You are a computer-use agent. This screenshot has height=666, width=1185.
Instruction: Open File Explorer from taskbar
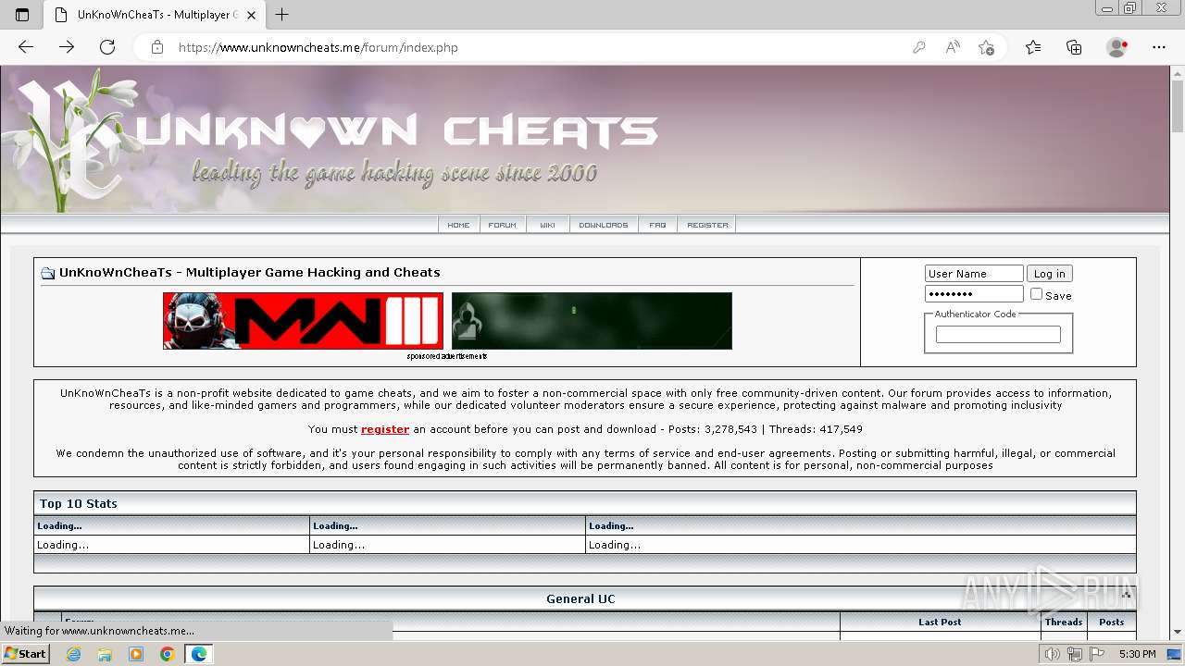105,654
